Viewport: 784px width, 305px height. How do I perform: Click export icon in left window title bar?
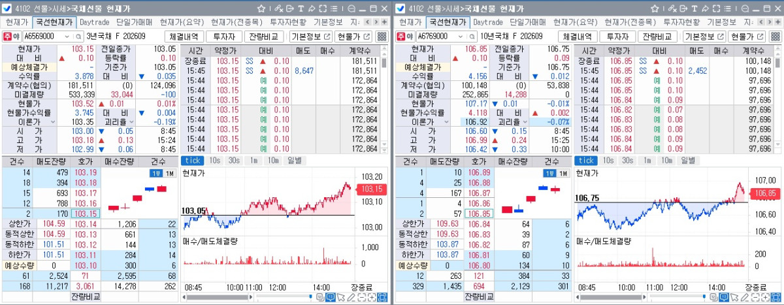point(290,8)
